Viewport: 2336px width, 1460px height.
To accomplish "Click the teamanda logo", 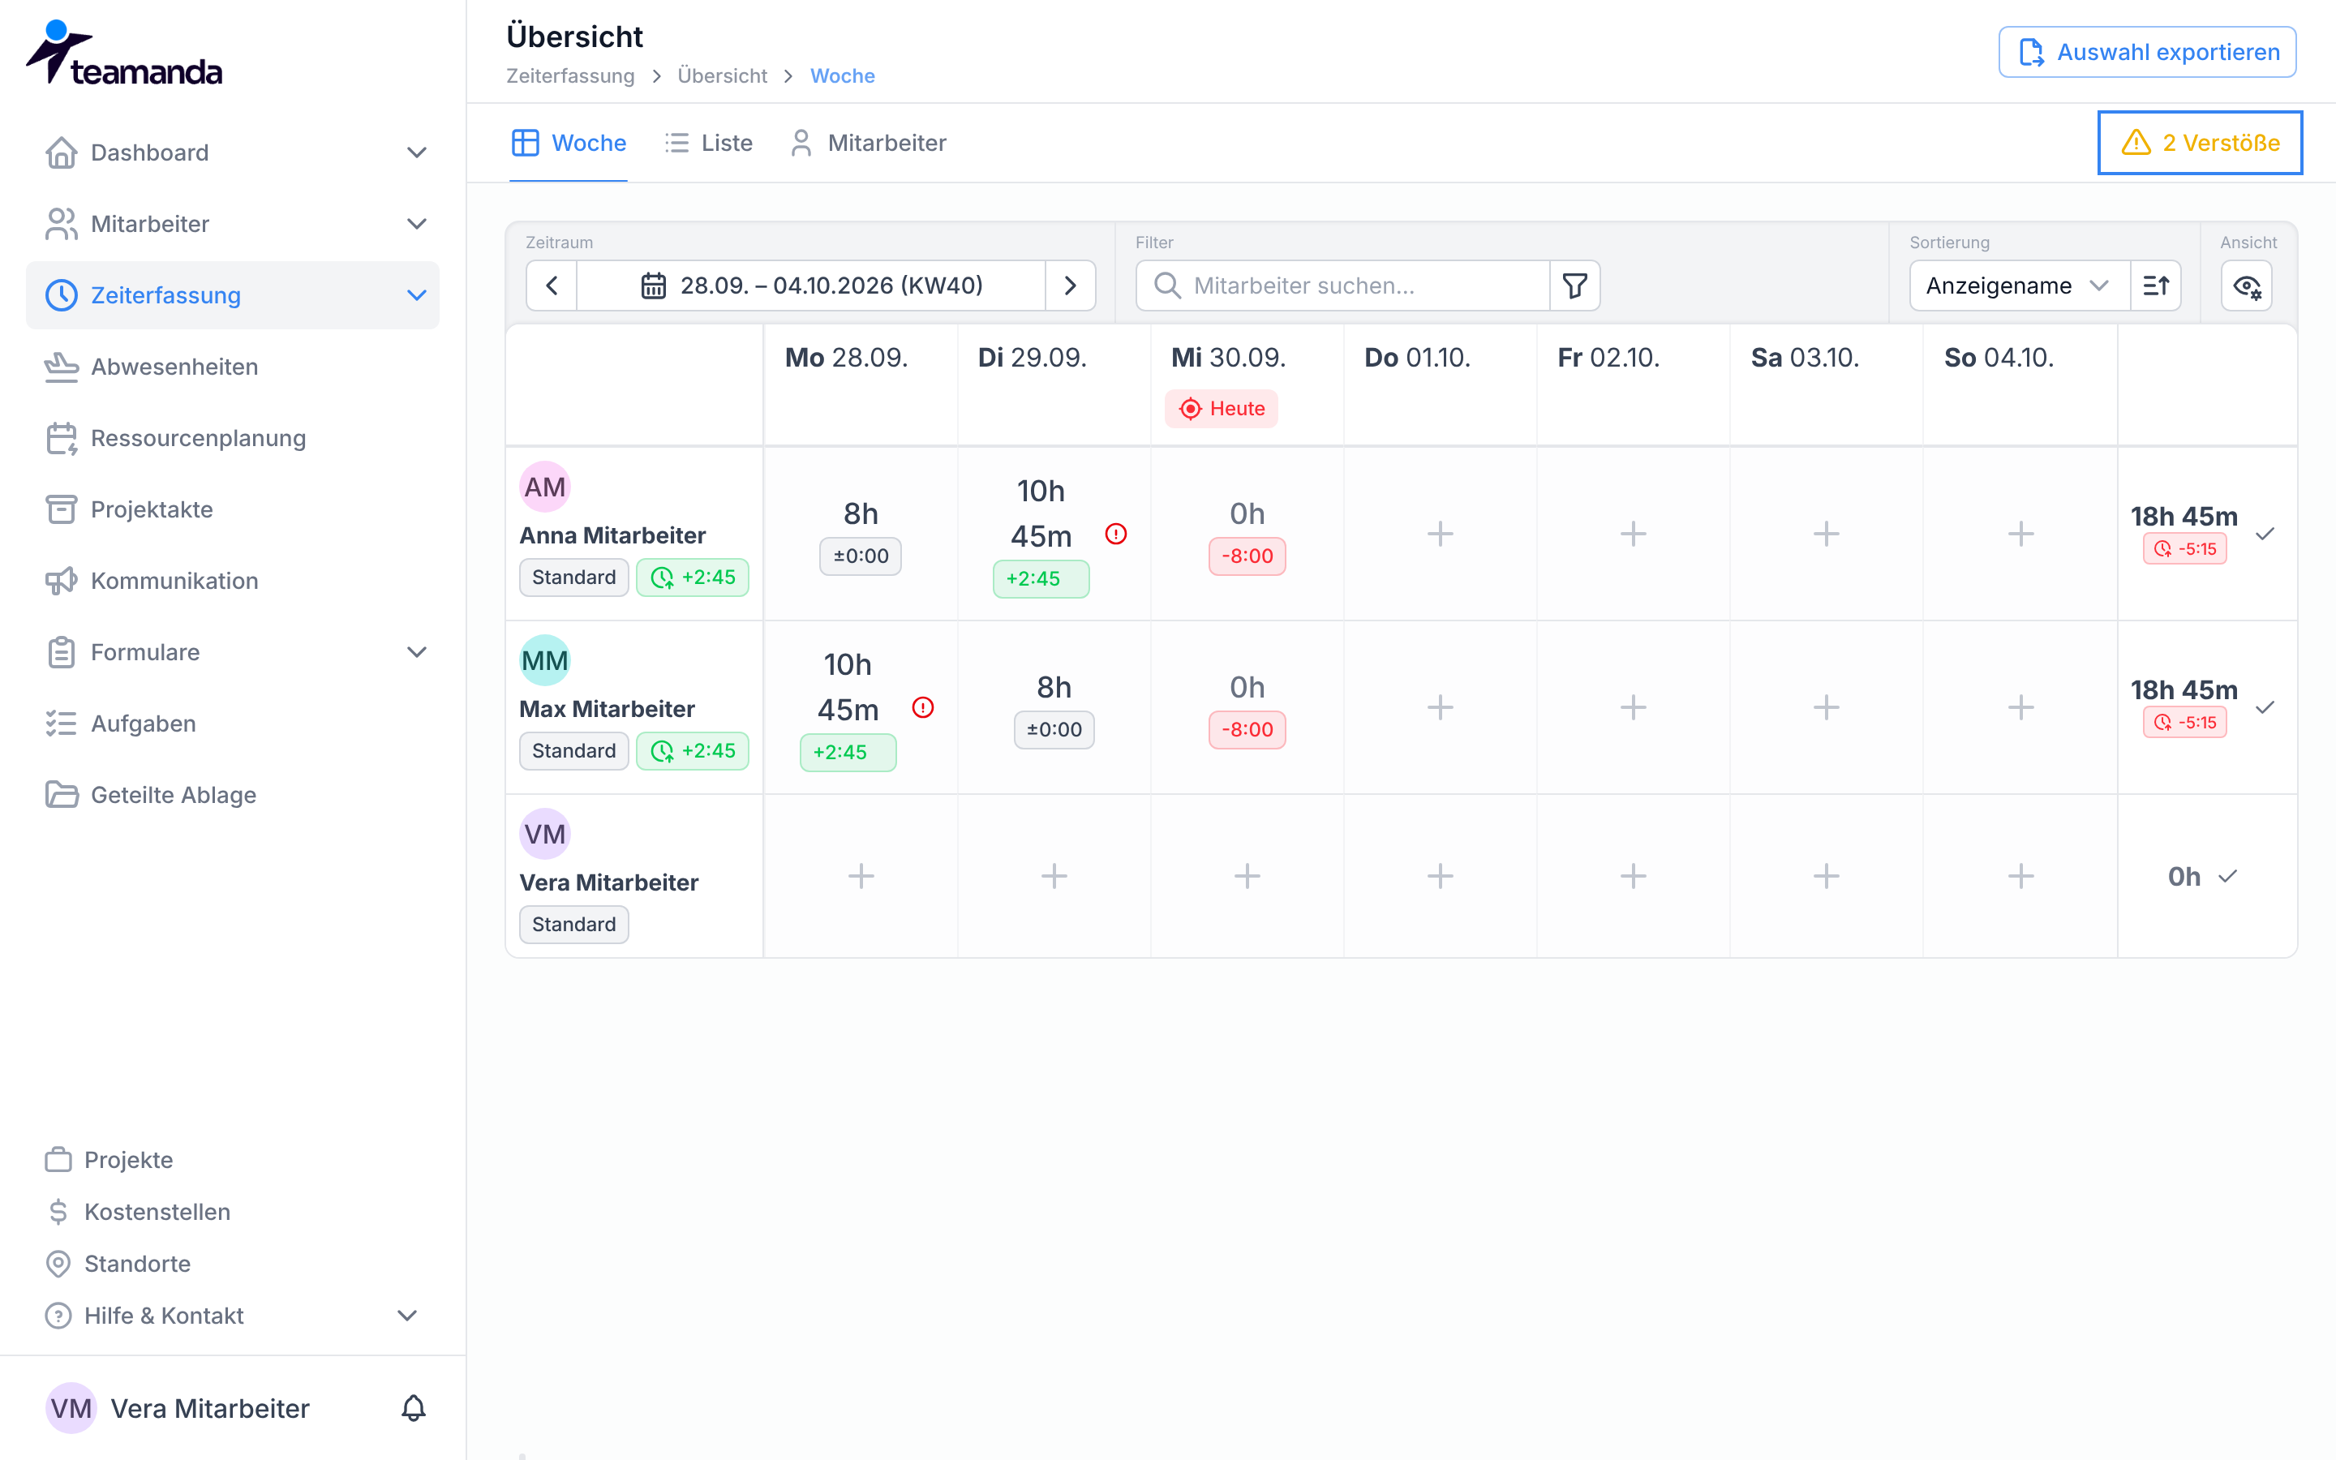I will pyautogui.click(x=123, y=53).
